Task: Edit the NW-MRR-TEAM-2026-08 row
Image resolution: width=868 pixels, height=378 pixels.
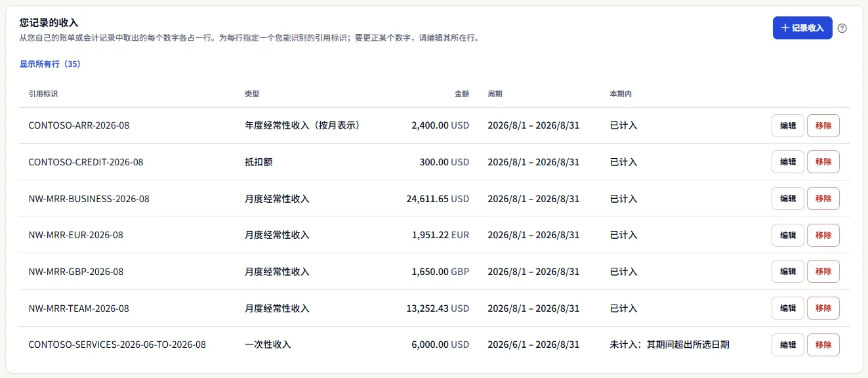Action: pos(788,308)
